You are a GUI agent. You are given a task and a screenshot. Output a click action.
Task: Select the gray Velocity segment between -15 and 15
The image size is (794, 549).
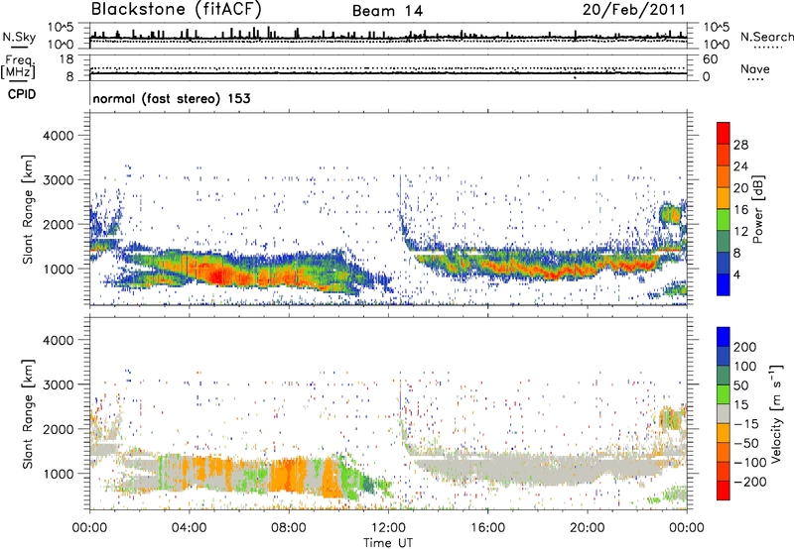click(x=724, y=413)
